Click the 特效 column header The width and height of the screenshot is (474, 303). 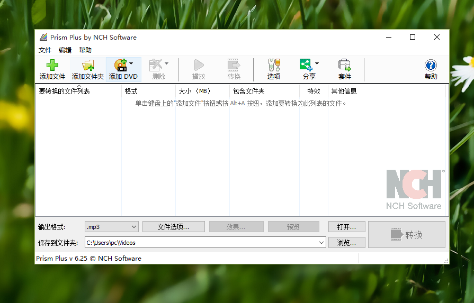(314, 91)
